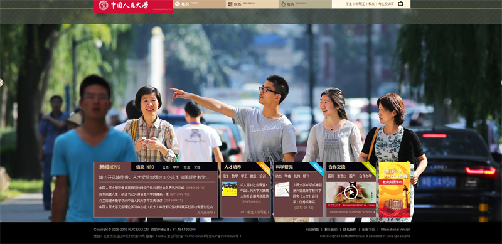The height and width of the screenshot is (244, 502).
Task: Select 教学 under 人才培养
Action: pos(235,176)
